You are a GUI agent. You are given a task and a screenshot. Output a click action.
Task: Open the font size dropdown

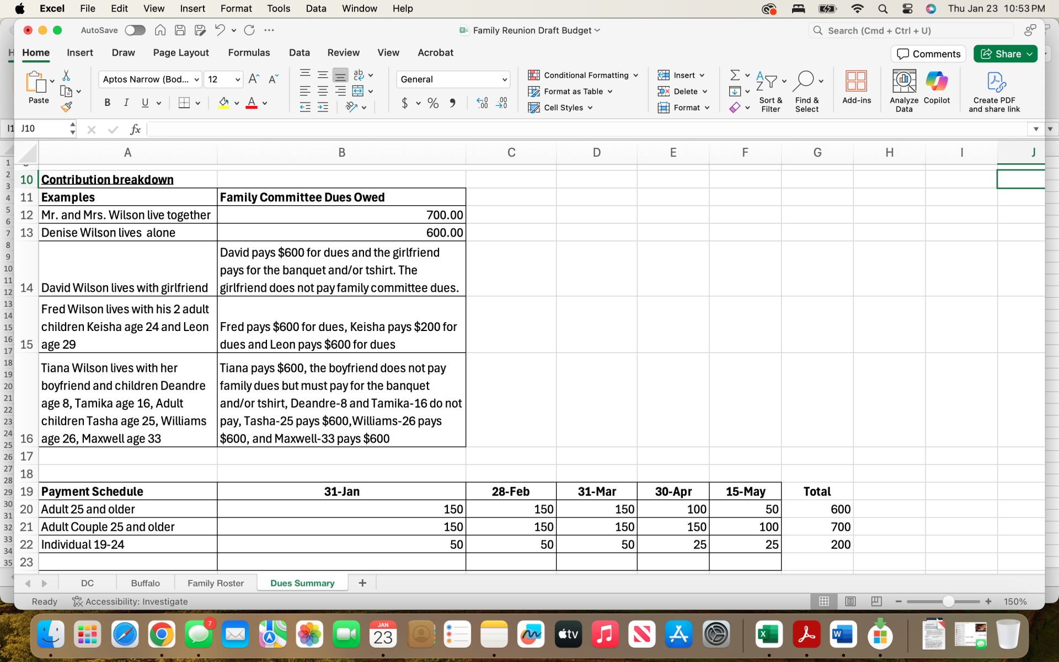click(x=238, y=79)
